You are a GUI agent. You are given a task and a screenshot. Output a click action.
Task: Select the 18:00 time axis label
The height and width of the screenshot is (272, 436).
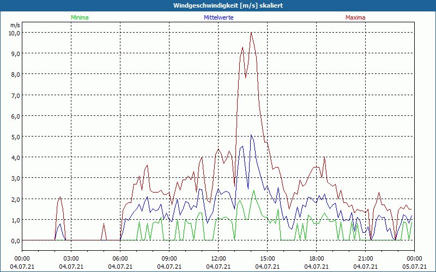(x=317, y=258)
